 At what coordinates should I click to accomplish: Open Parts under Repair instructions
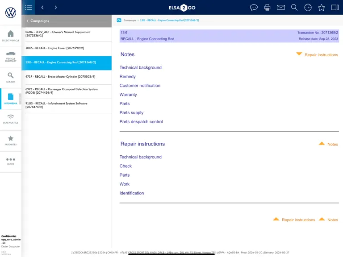(x=125, y=175)
